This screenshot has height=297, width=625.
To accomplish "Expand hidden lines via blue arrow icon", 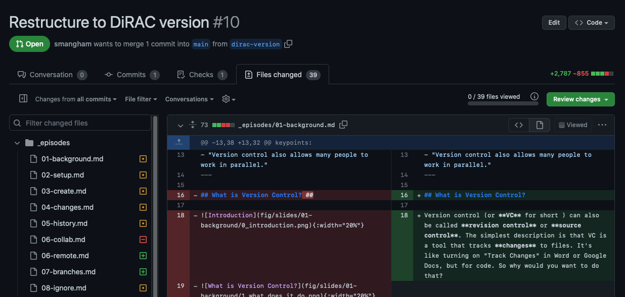I will click(x=179, y=143).
